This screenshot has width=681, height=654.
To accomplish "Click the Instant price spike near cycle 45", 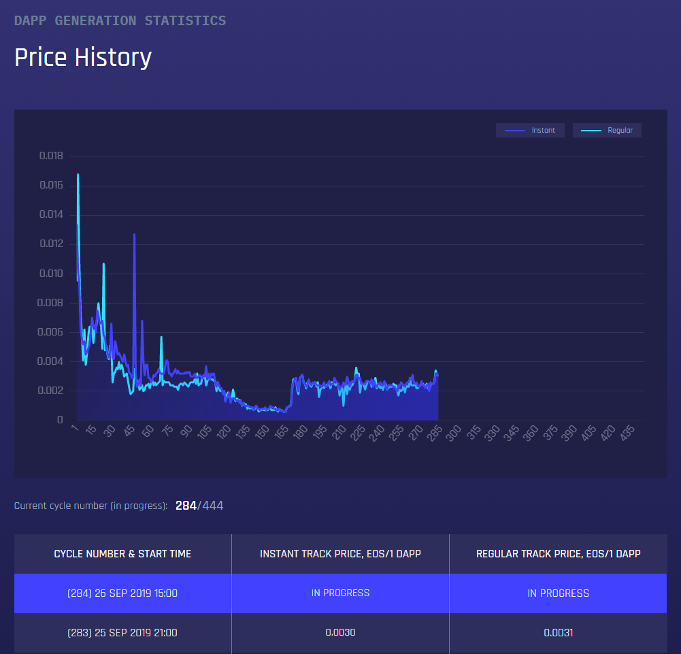I will coord(134,235).
